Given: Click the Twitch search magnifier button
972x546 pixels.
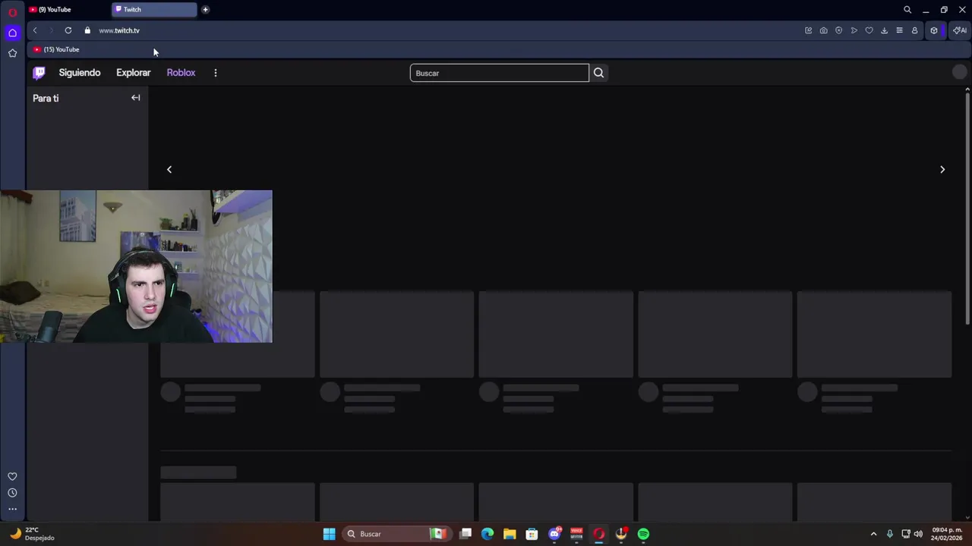Looking at the screenshot, I should pos(598,73).
